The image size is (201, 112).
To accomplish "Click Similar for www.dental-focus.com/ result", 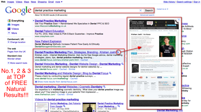I will tap(72, 69).
